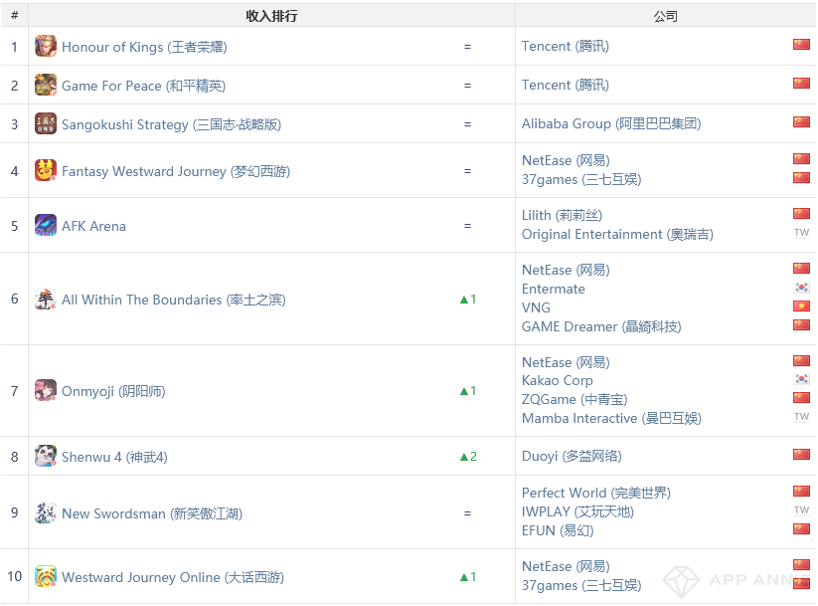Image resolution: width=818 pixels, height=606 pixels.
Task: Click the Sangokushi Strategy game icon
Action: click(x=46, y=124)
